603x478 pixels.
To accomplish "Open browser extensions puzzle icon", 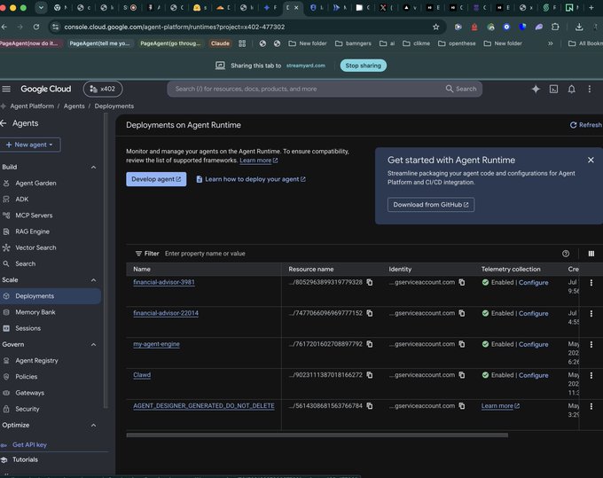I will click(x=555, y=27).
